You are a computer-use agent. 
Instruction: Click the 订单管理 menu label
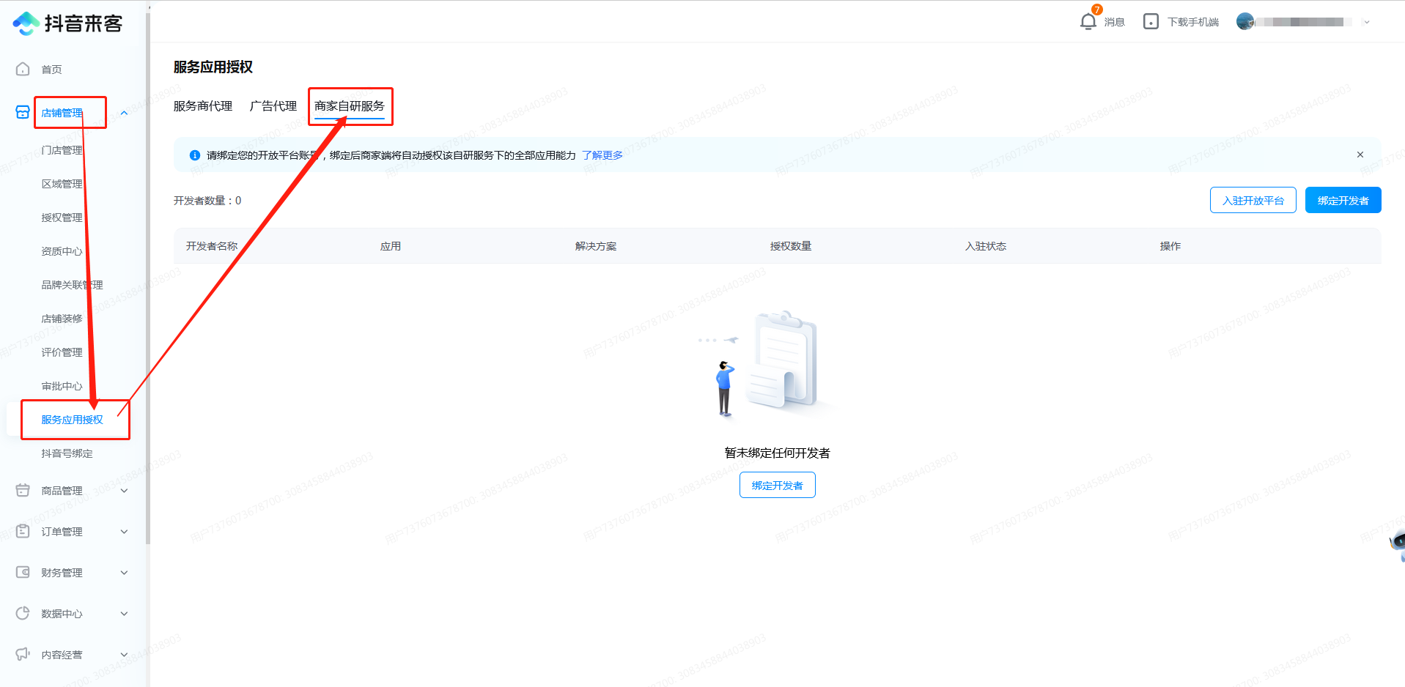[62, 532]
